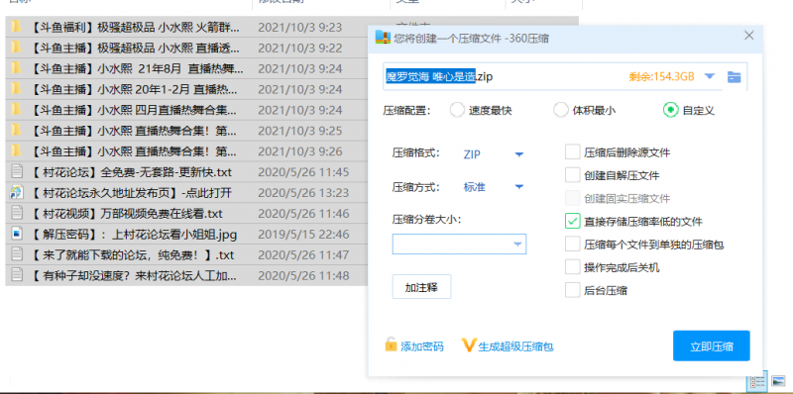This screenshot has width=793, height=394.
Task: Click the 添加密码 link
Action: point(422,346)
